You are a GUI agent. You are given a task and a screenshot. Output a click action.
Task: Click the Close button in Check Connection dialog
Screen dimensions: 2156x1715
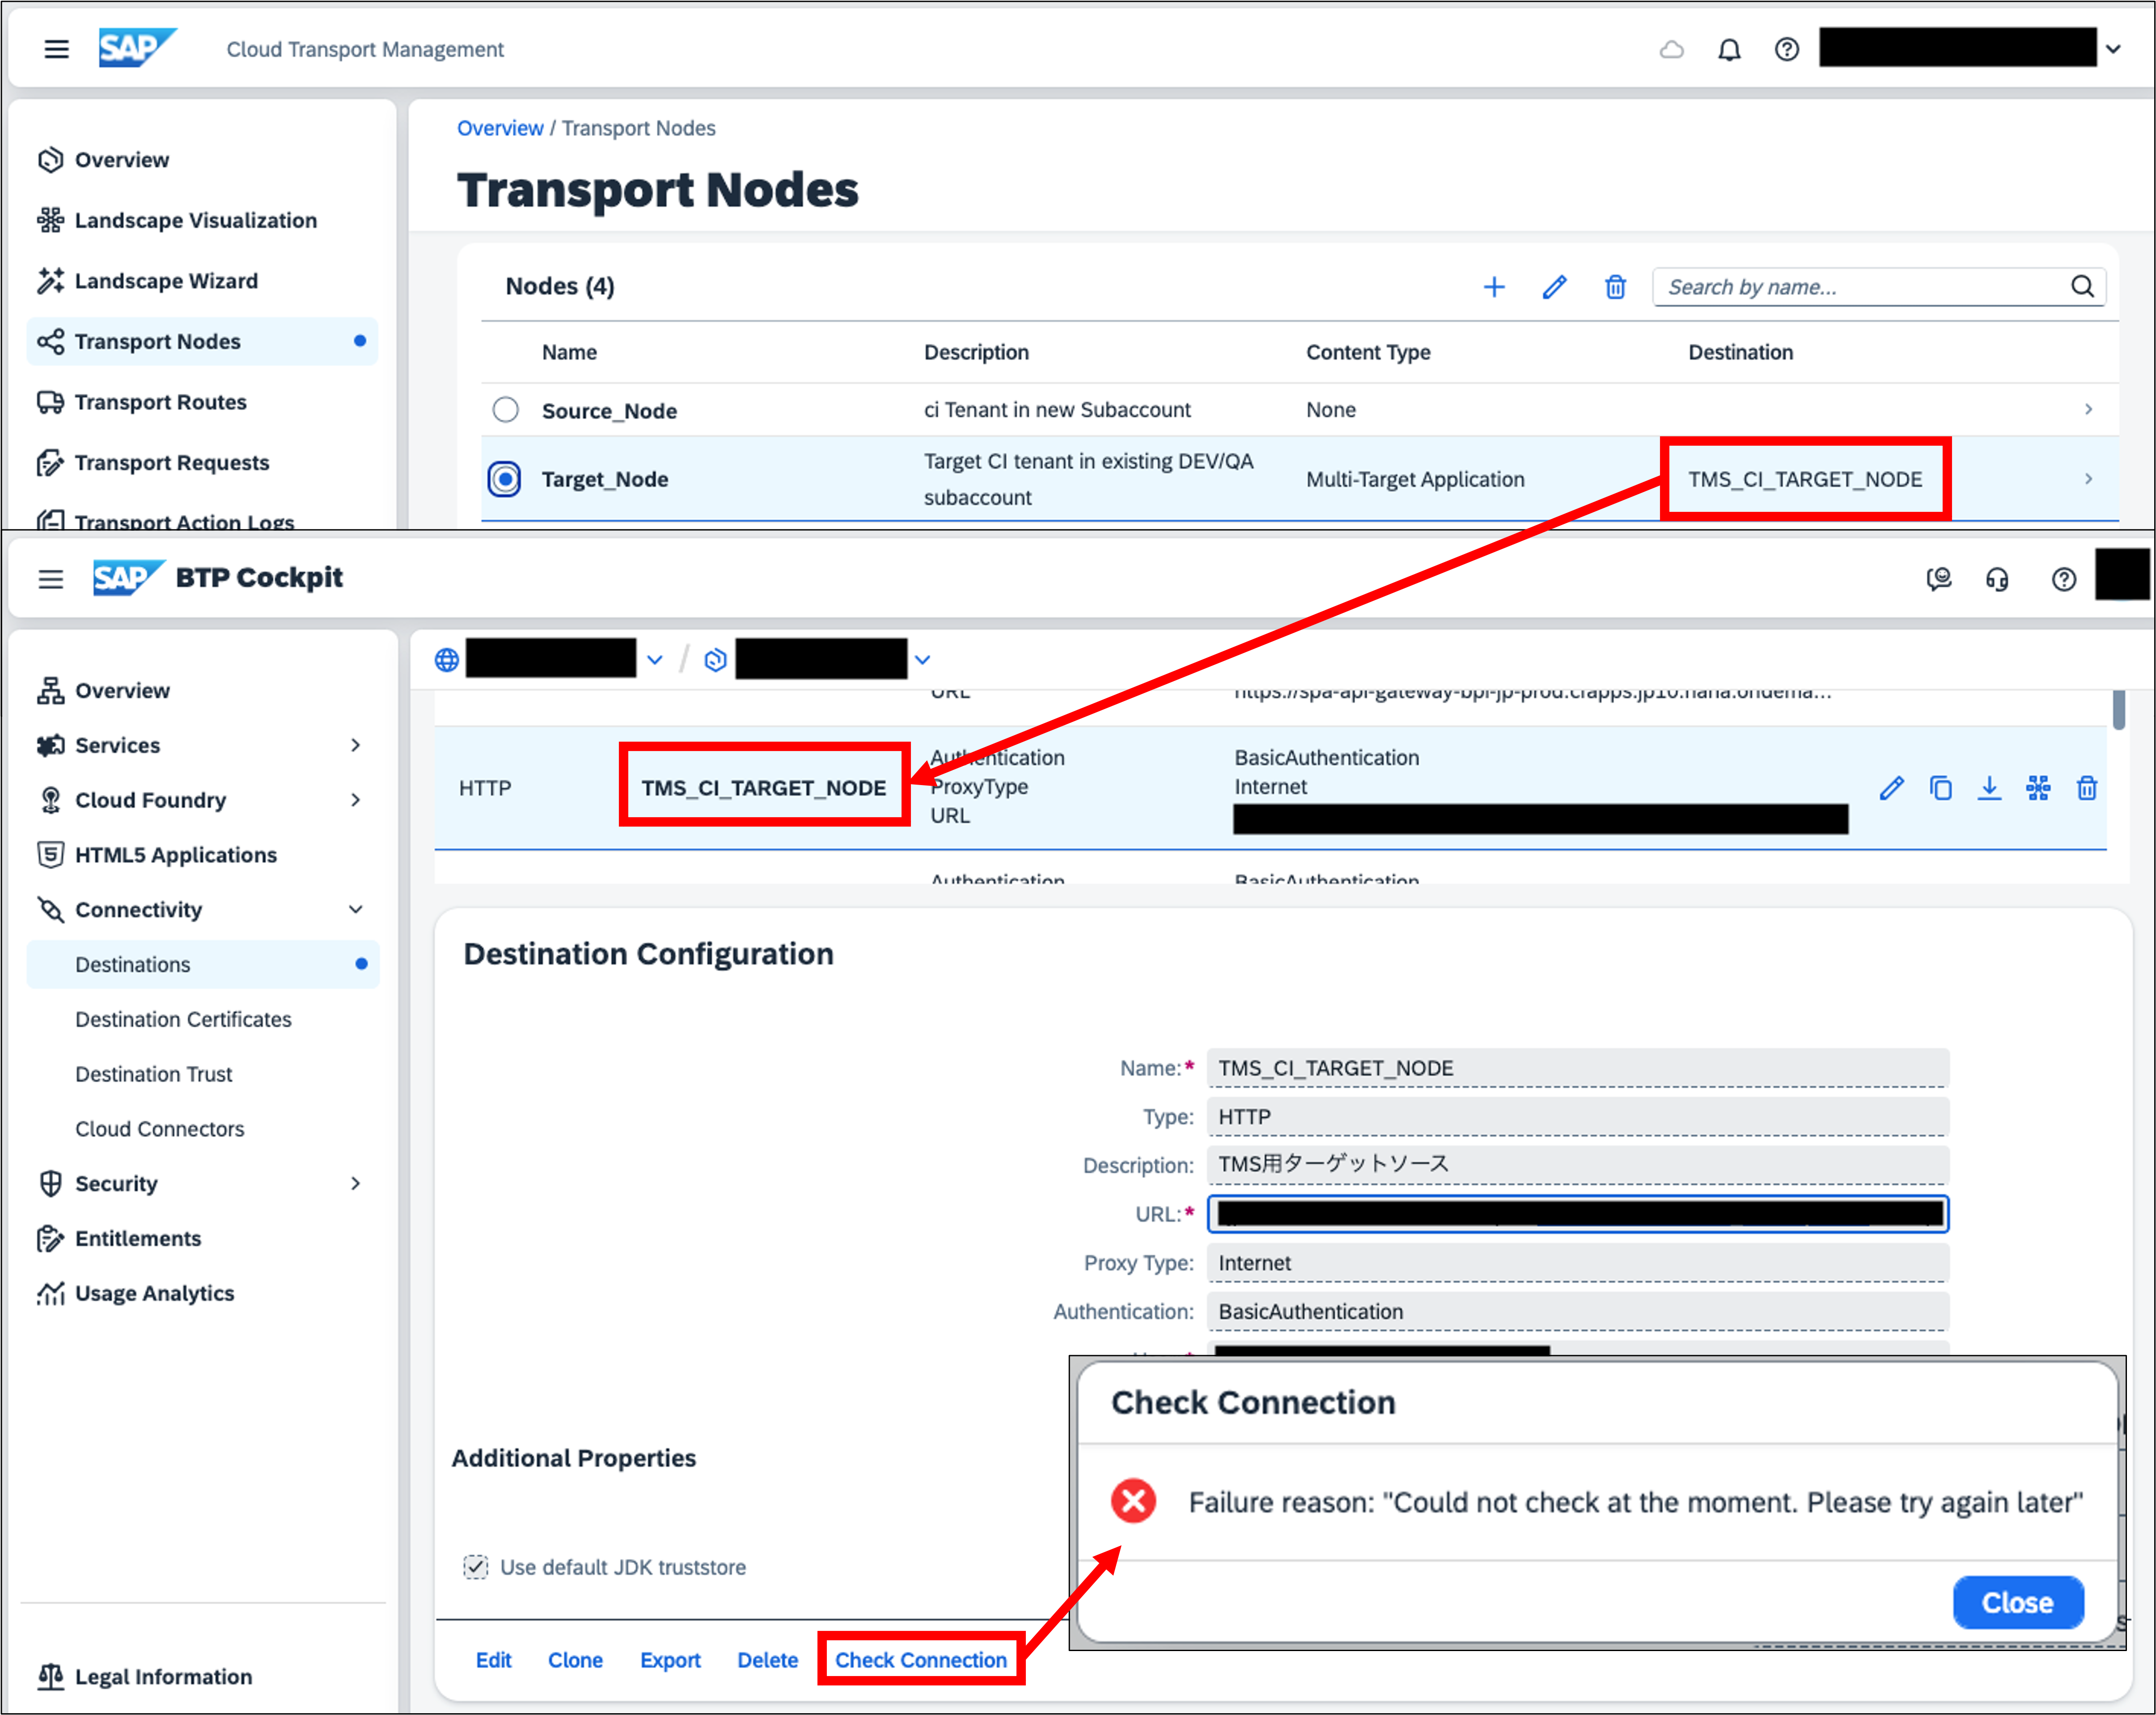tap(2017, 1603)
